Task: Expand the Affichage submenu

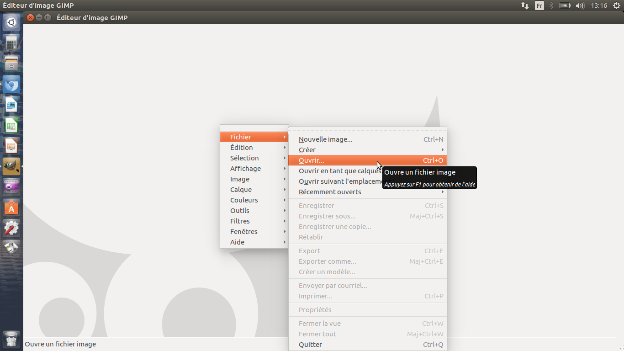Action: click(254, 169)
